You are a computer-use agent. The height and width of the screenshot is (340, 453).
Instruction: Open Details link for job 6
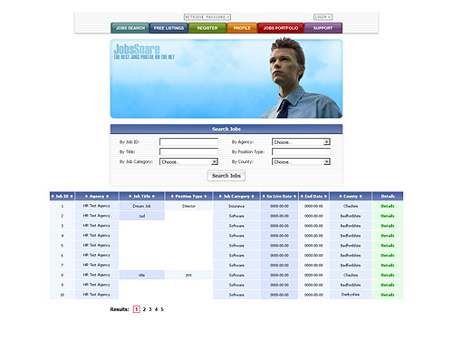pyautogui.click(x=388, y=256)
